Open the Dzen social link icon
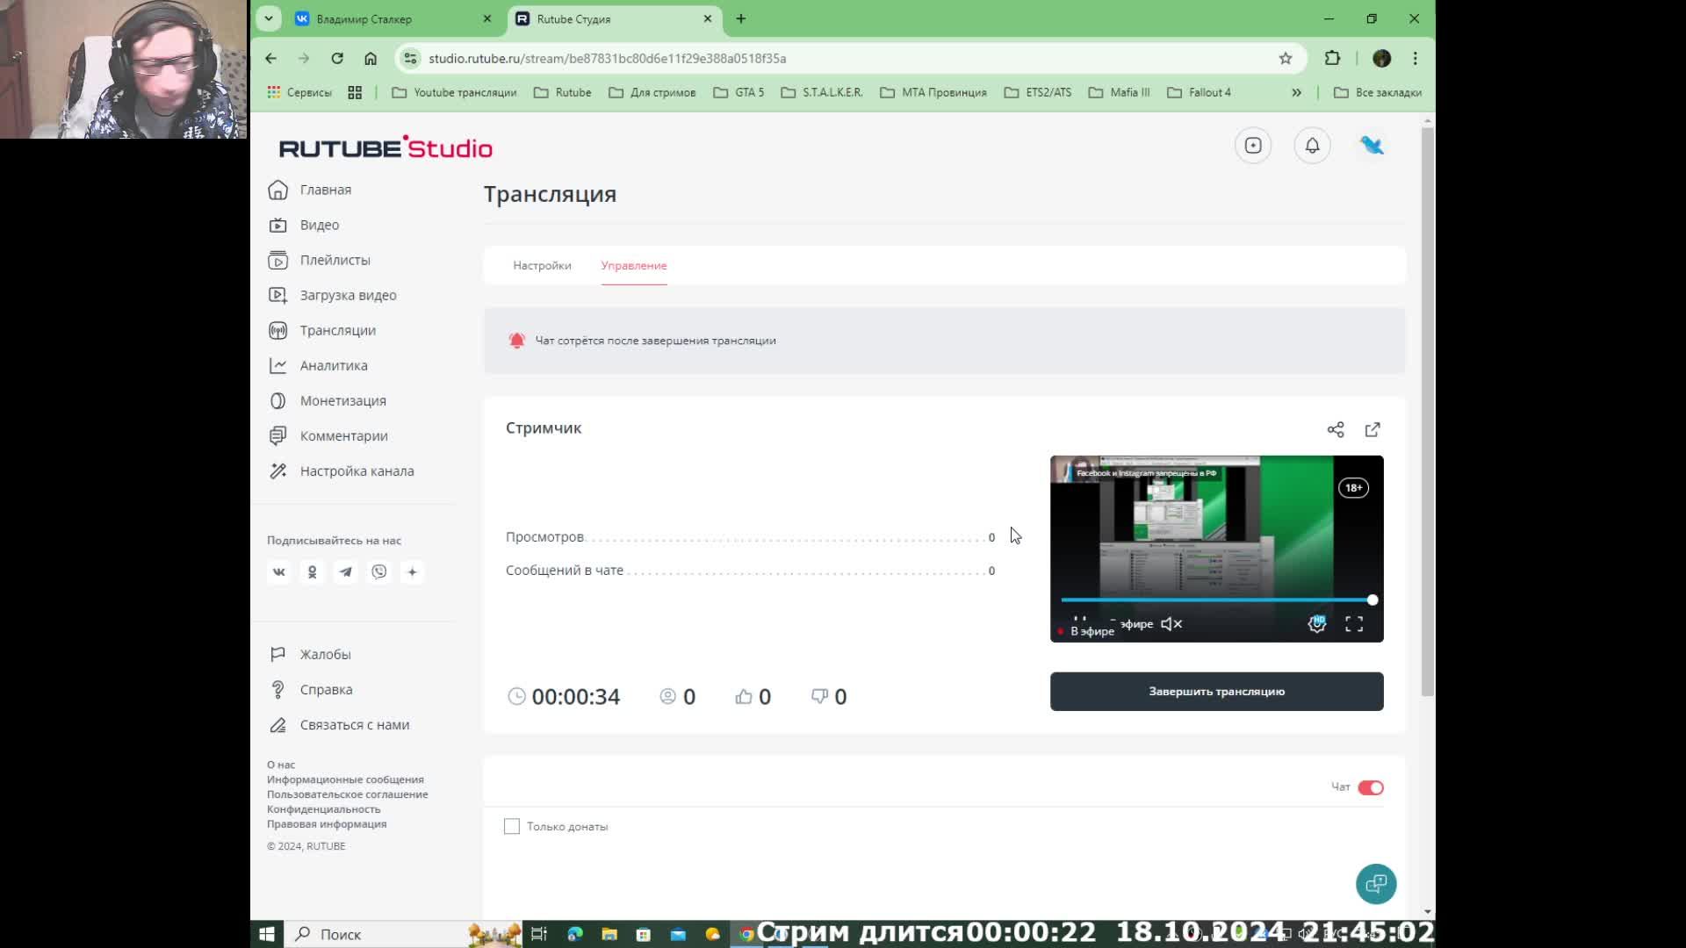This screenshot has width=1686, height=948. (412, 572)
